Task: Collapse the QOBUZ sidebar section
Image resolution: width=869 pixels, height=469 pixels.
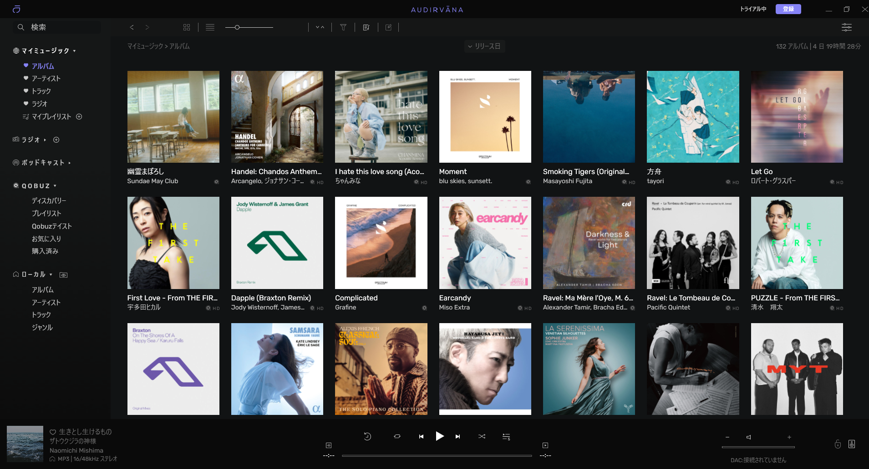Action: [x=55, y=186]
